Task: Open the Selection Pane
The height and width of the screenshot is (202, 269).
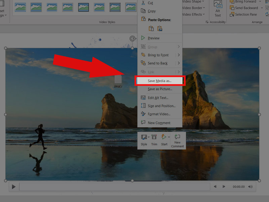Action: [x=245, y=14]
